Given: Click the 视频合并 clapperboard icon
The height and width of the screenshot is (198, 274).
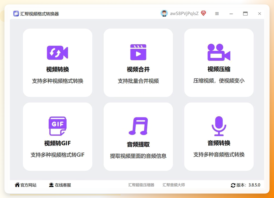Looking at the screenshot, I should [138, 52].
